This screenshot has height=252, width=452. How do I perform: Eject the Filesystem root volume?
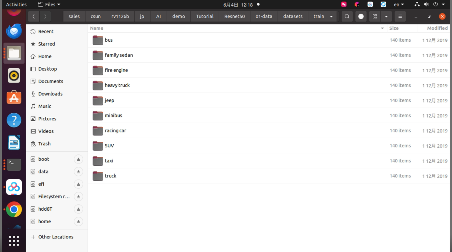(78, 197)
